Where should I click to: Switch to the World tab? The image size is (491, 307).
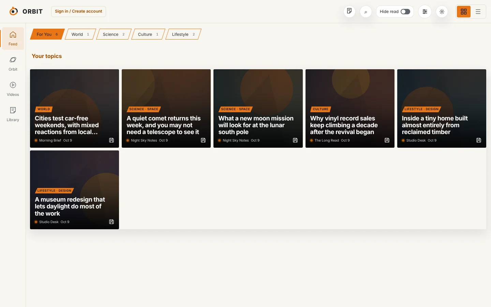[80, 34]
